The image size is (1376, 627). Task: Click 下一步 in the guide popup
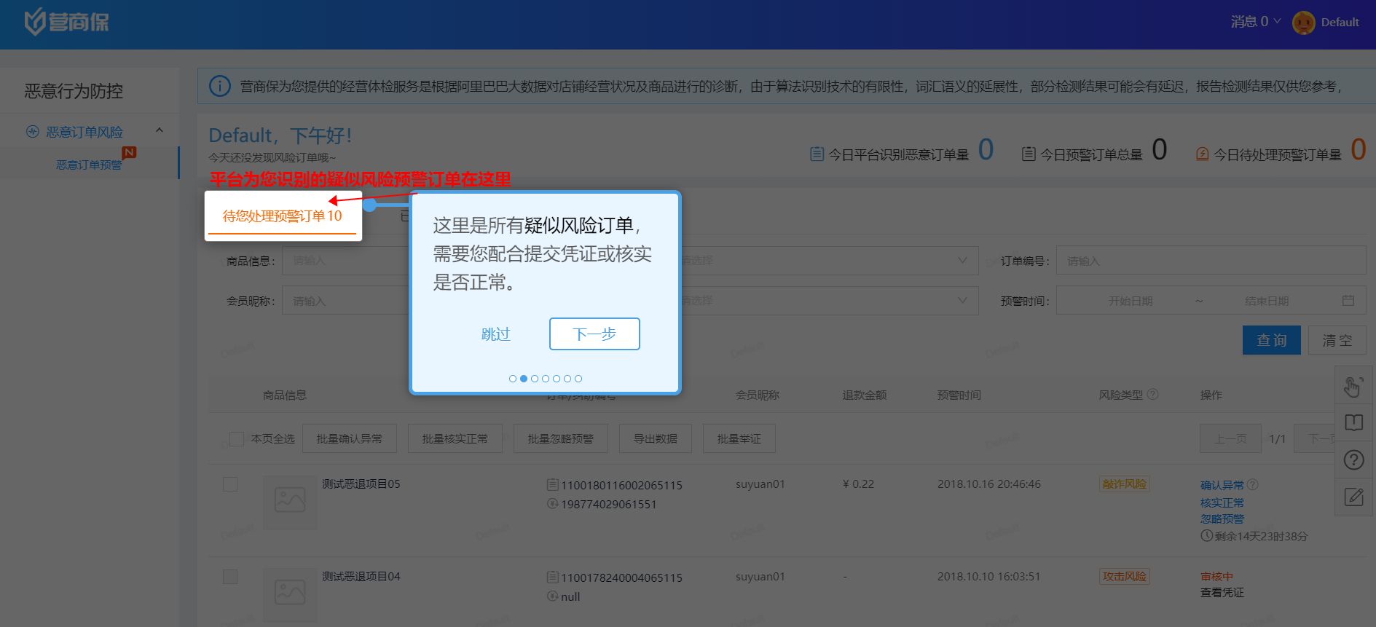pos(594,334)
